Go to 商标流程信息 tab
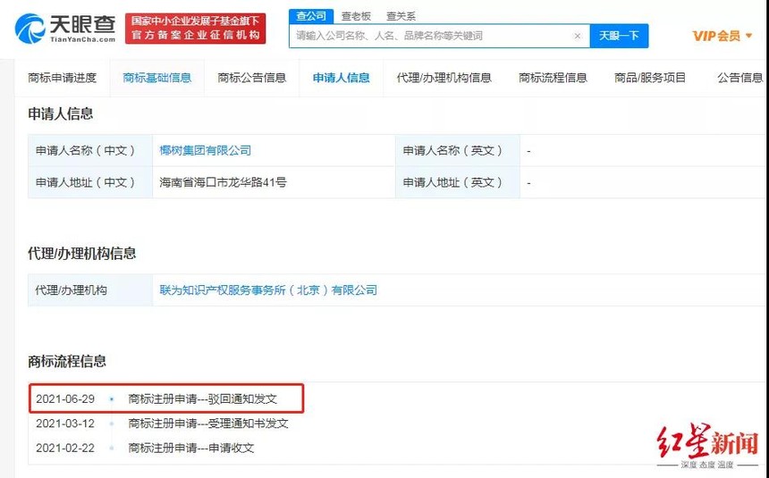 pos(553,78)
